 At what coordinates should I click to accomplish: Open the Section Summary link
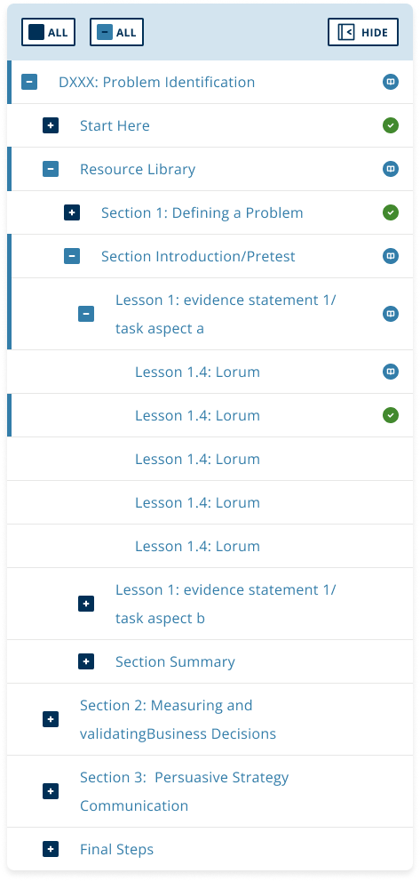[175, 662]
